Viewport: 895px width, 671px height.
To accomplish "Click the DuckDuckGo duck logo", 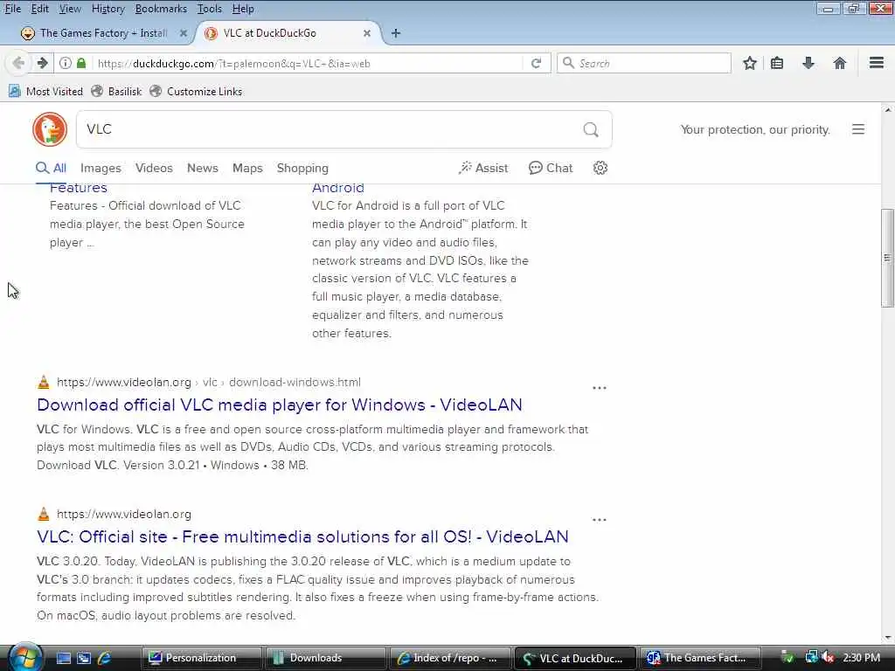I will pyautogui.click(x=50, y=129).
